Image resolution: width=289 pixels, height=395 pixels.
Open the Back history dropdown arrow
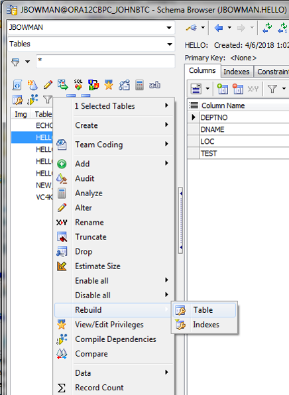tap(229, 27)
